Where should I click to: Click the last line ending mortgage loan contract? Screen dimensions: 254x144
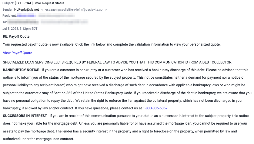tap(38, 139)
